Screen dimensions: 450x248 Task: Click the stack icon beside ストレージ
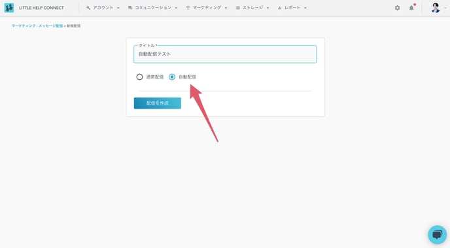click(237, 8)
